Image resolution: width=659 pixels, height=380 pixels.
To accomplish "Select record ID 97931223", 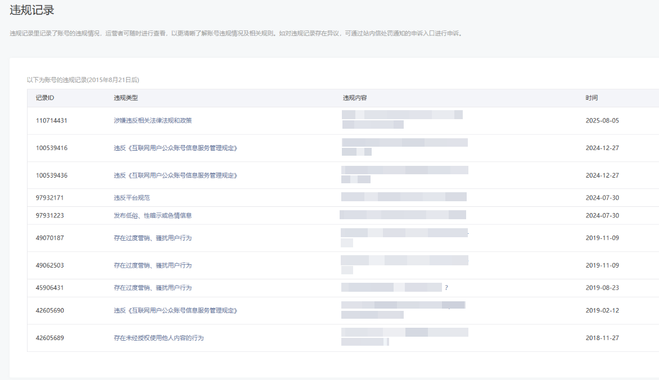I will coord(49,216).
